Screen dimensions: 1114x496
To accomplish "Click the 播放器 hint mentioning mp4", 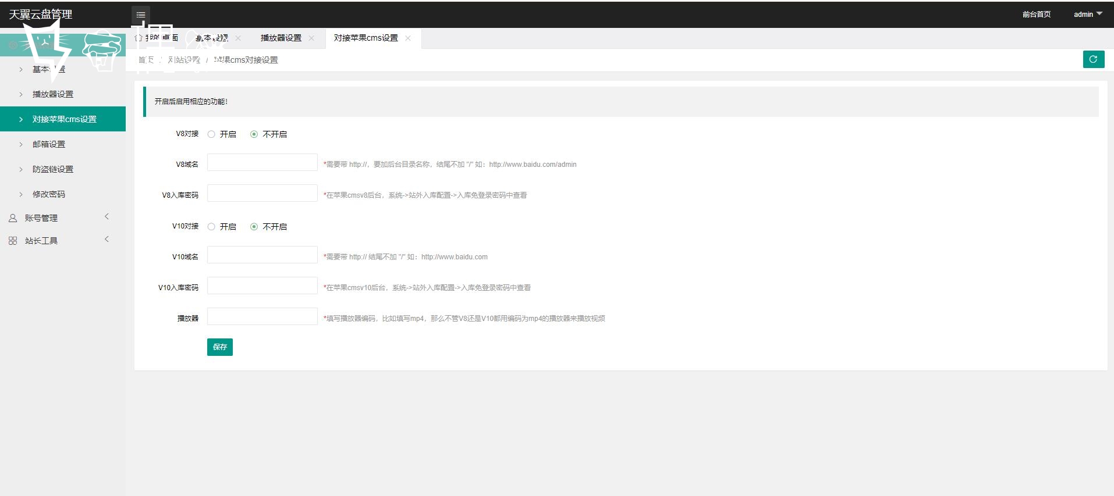I will click(x=464, y=319).
